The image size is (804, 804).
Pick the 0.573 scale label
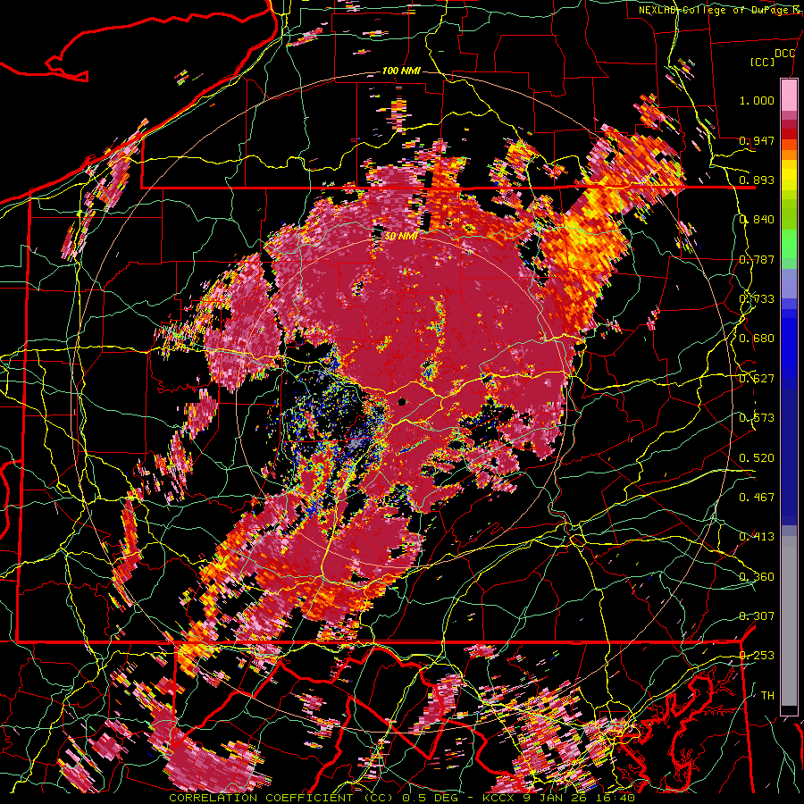tap(757, 418)
